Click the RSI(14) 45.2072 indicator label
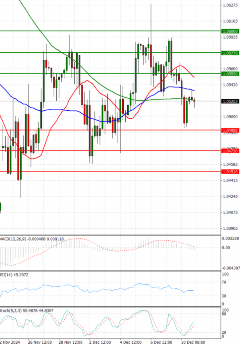The height and width of the screenshot is (345, 241). coord(14,275)
